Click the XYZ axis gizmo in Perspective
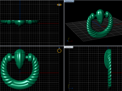 click(x=69, y=40)
